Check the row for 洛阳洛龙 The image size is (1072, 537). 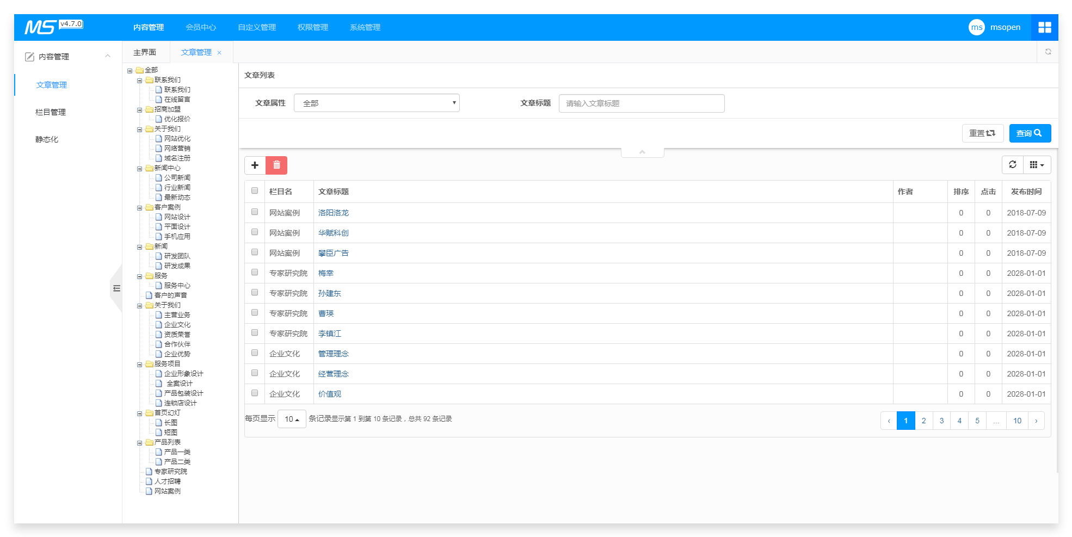pyautogui.click(x=255, y=212)
